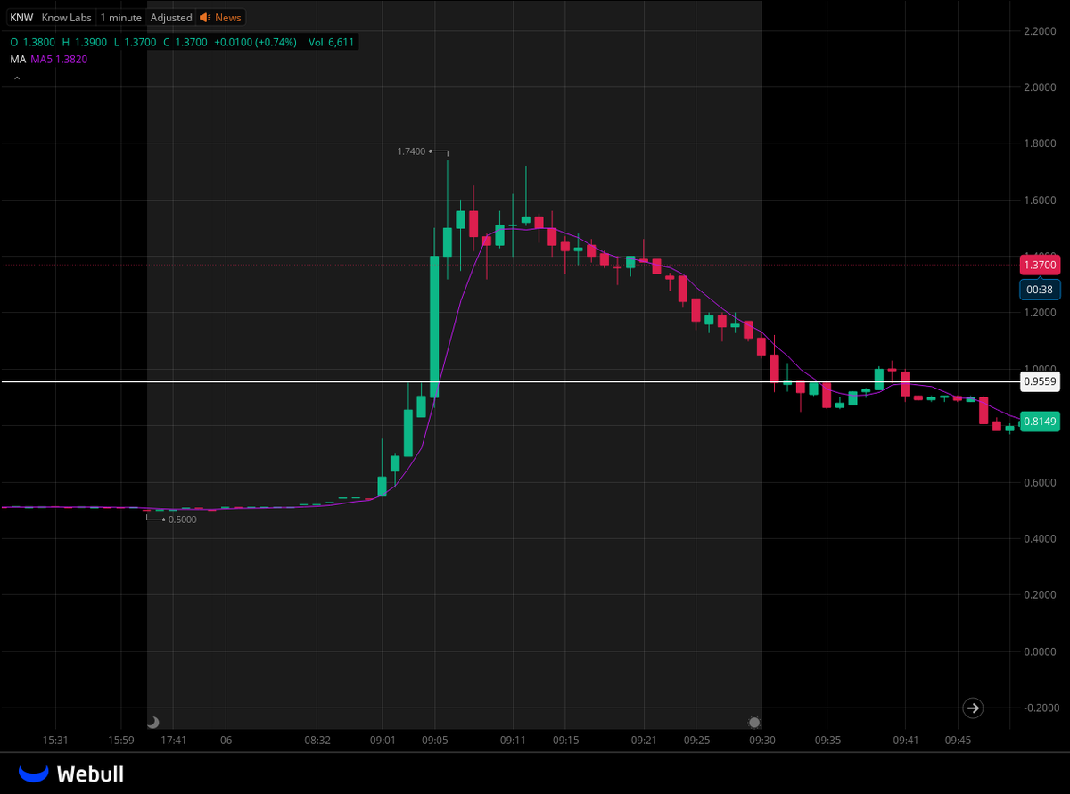Click the Vol 6,611 volume readout
Viewport: 1070px width, 794px height.
pyautogui.click(x=331, y=42)
